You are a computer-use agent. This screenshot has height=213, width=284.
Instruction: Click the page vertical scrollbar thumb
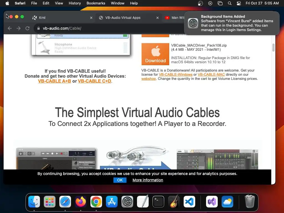pos(273,47)
